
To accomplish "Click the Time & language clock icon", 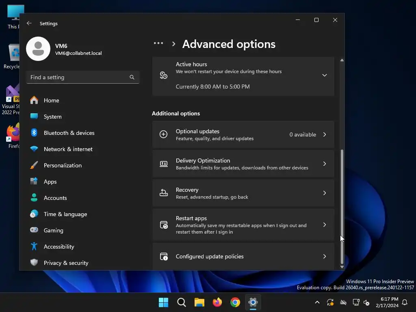I will 34,214.
